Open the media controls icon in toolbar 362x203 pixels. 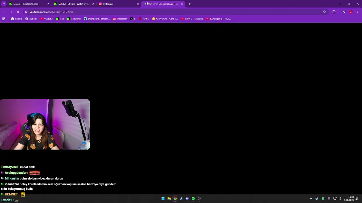(344, 12)
